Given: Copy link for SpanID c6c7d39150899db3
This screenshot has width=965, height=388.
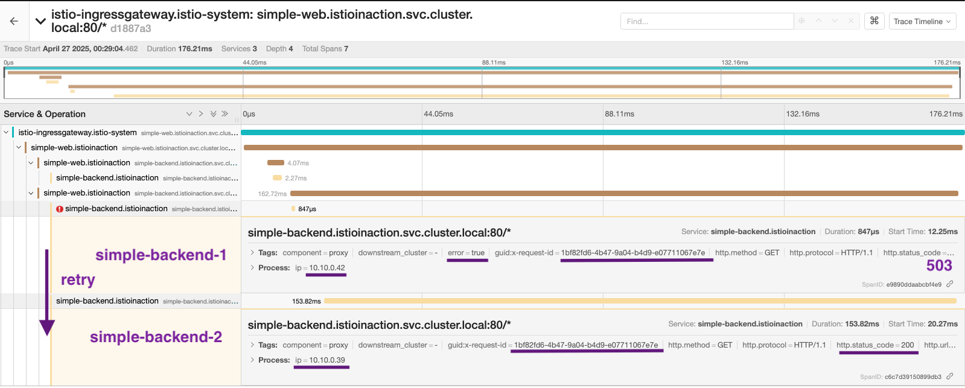Looking at the screenshot, I should [950, 377].
